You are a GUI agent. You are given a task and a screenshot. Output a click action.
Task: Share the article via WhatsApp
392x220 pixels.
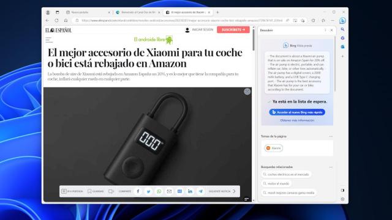click(x=159, y=191)
